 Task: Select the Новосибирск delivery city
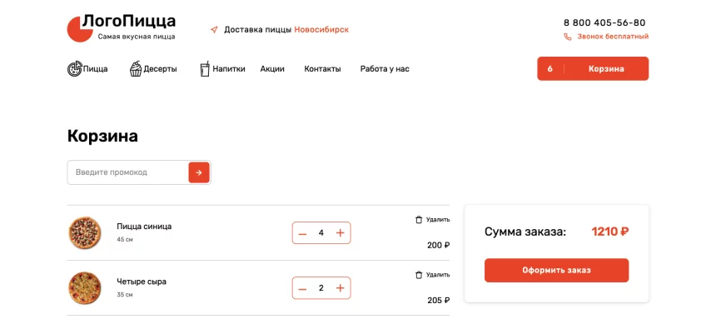point(321,30)
